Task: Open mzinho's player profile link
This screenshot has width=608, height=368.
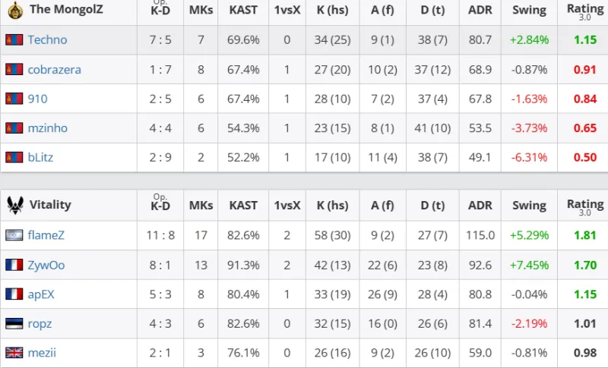Action: (x=47, y=128)
